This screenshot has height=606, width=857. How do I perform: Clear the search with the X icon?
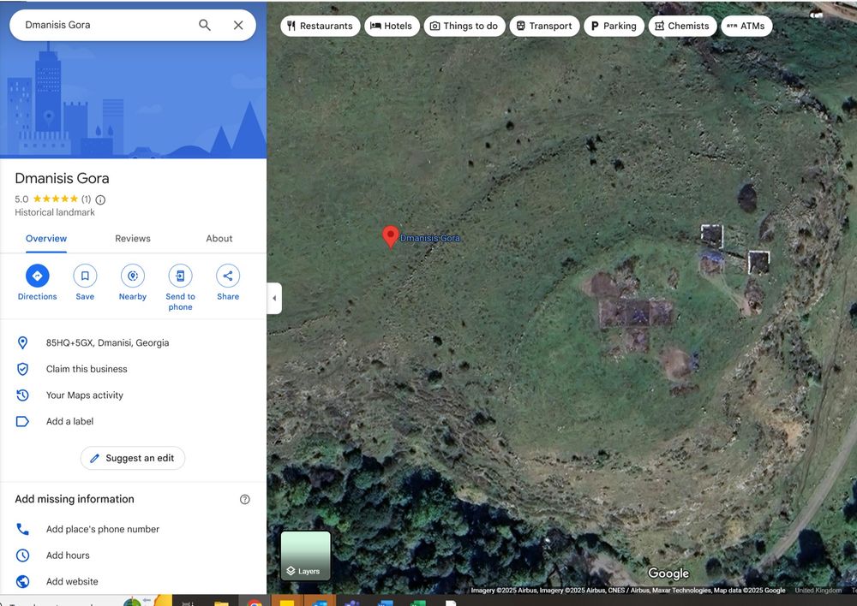[238, 25]
